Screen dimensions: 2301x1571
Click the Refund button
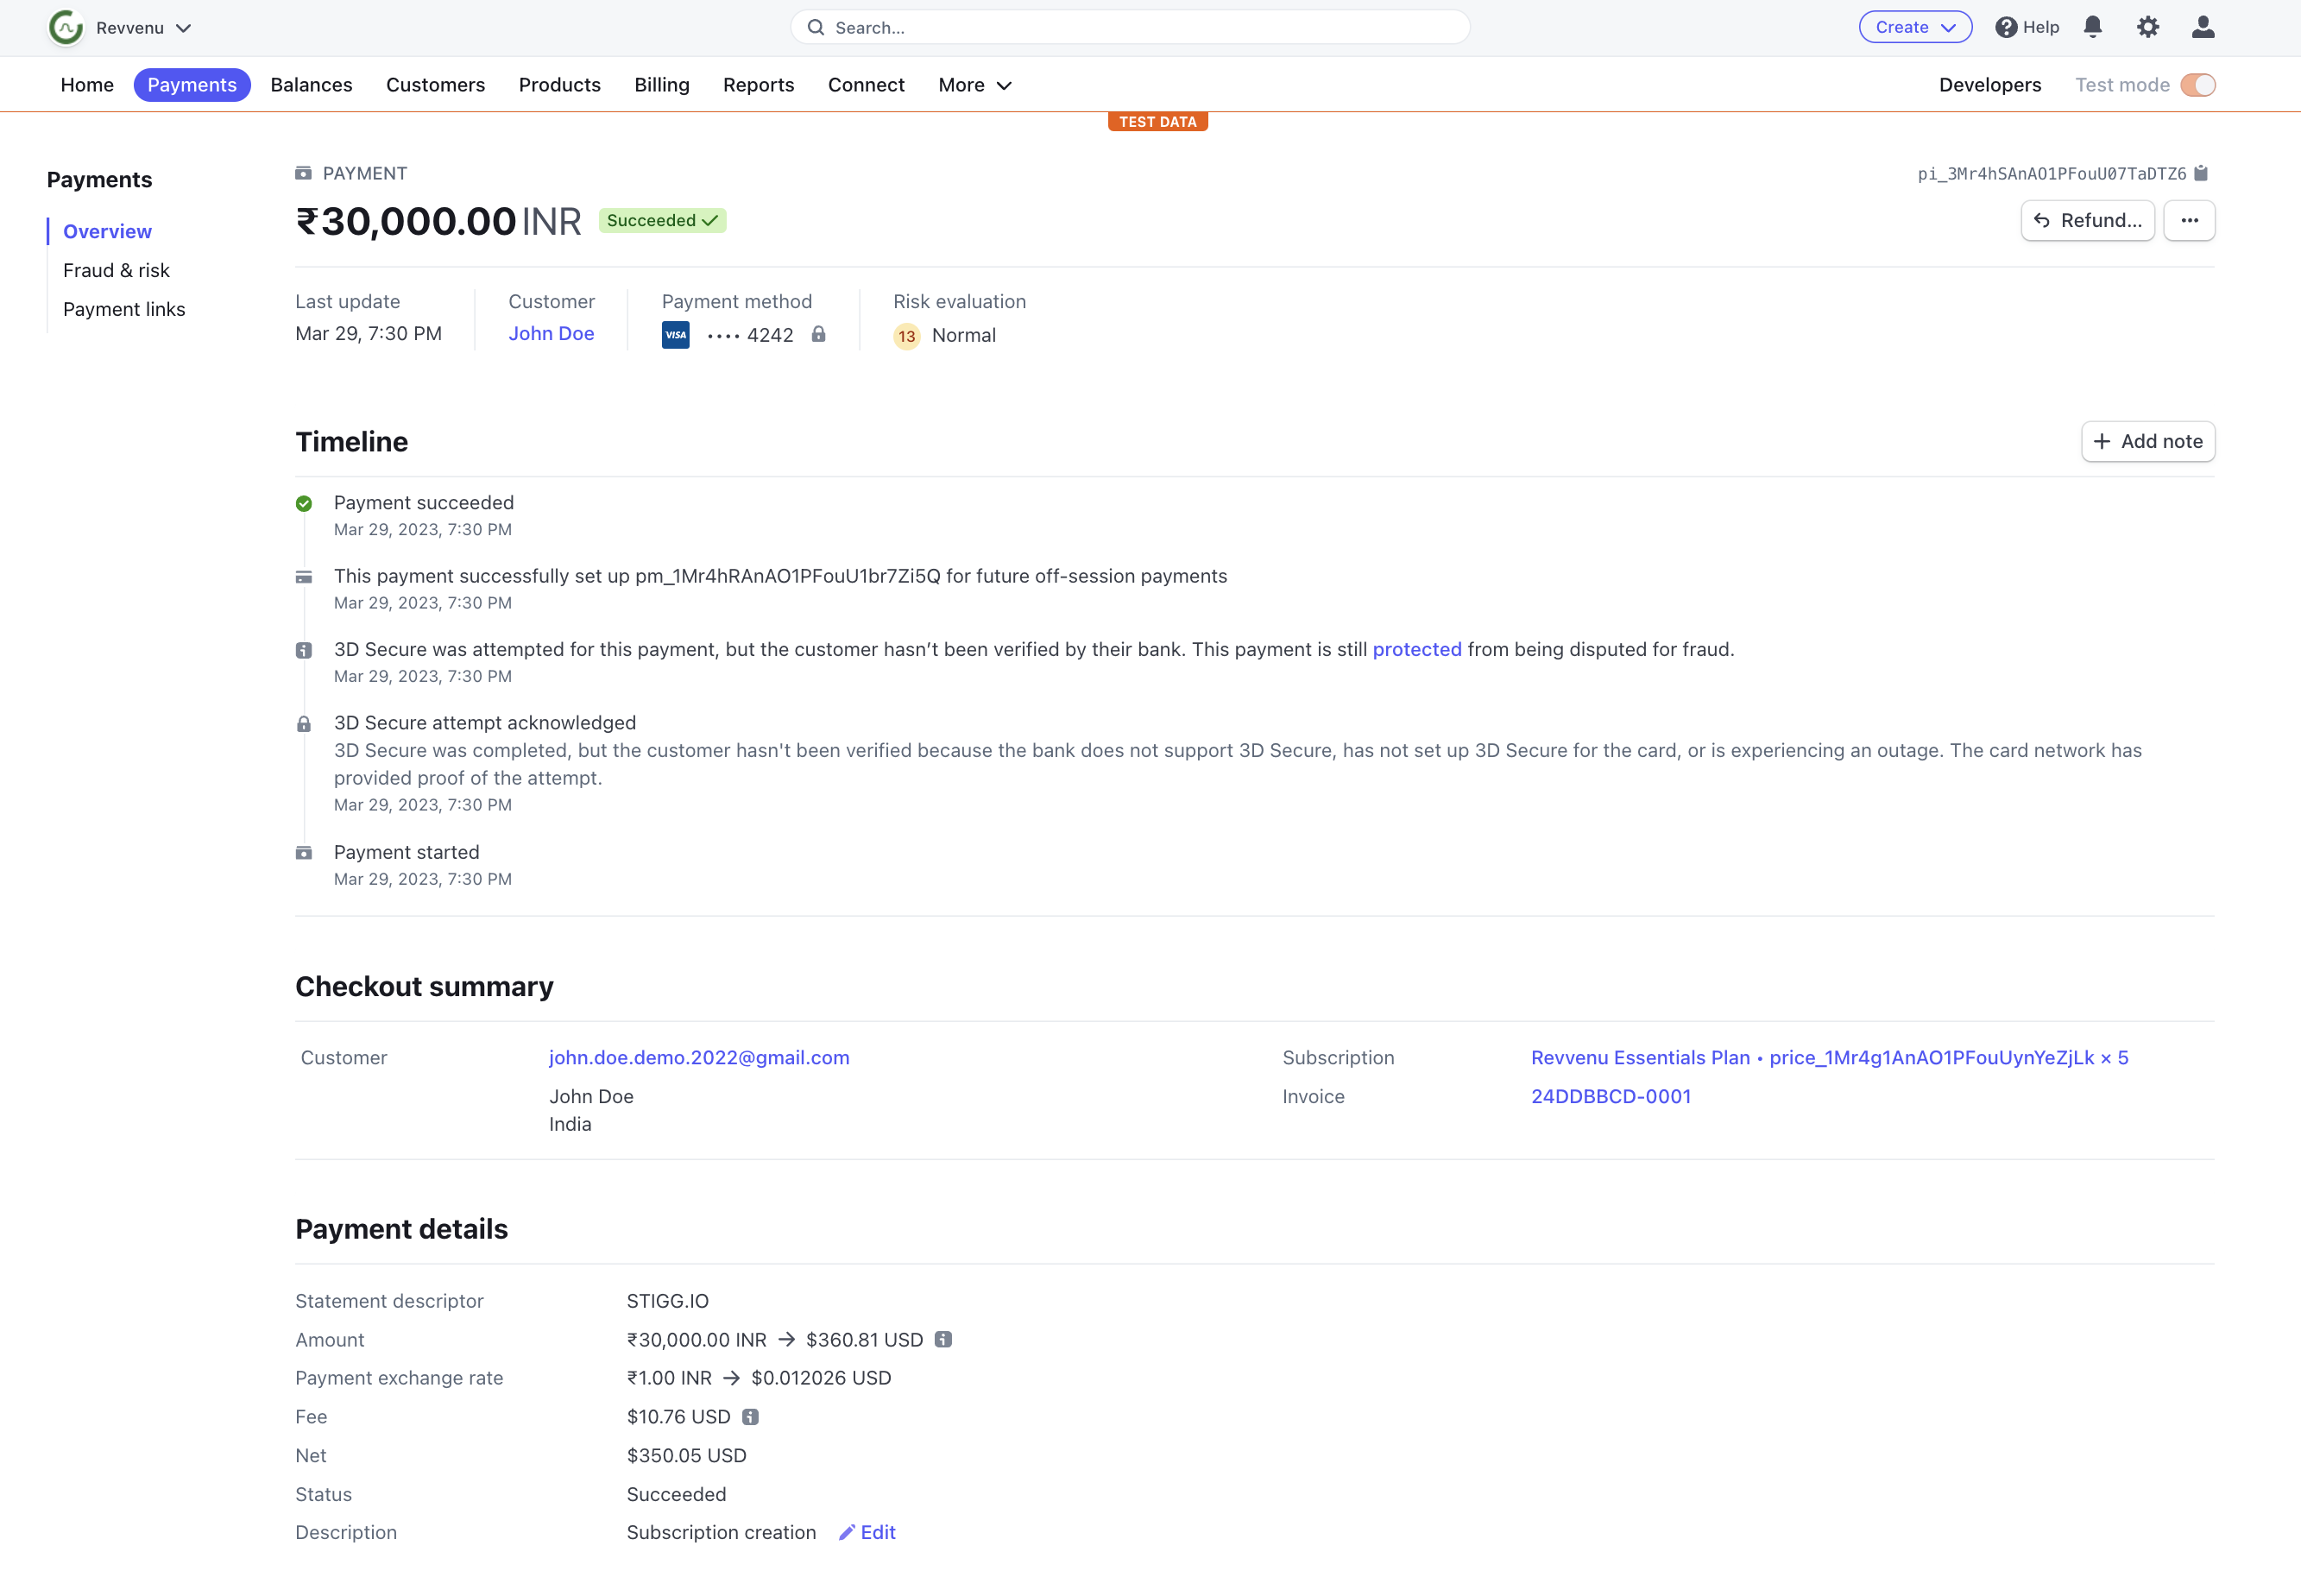[2086, 221]
